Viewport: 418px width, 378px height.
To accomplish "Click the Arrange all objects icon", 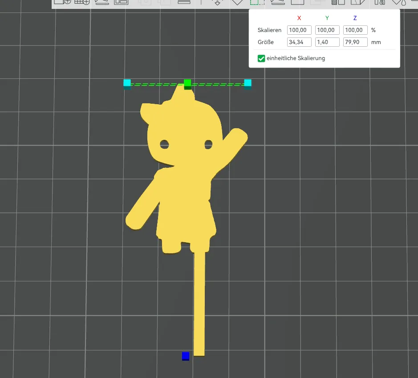I will tap(121, 2).
